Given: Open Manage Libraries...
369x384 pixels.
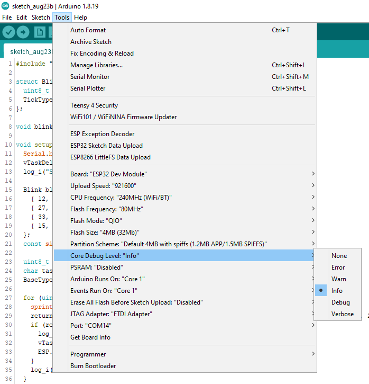Looking at the screenshot, I should pos(185,65).
